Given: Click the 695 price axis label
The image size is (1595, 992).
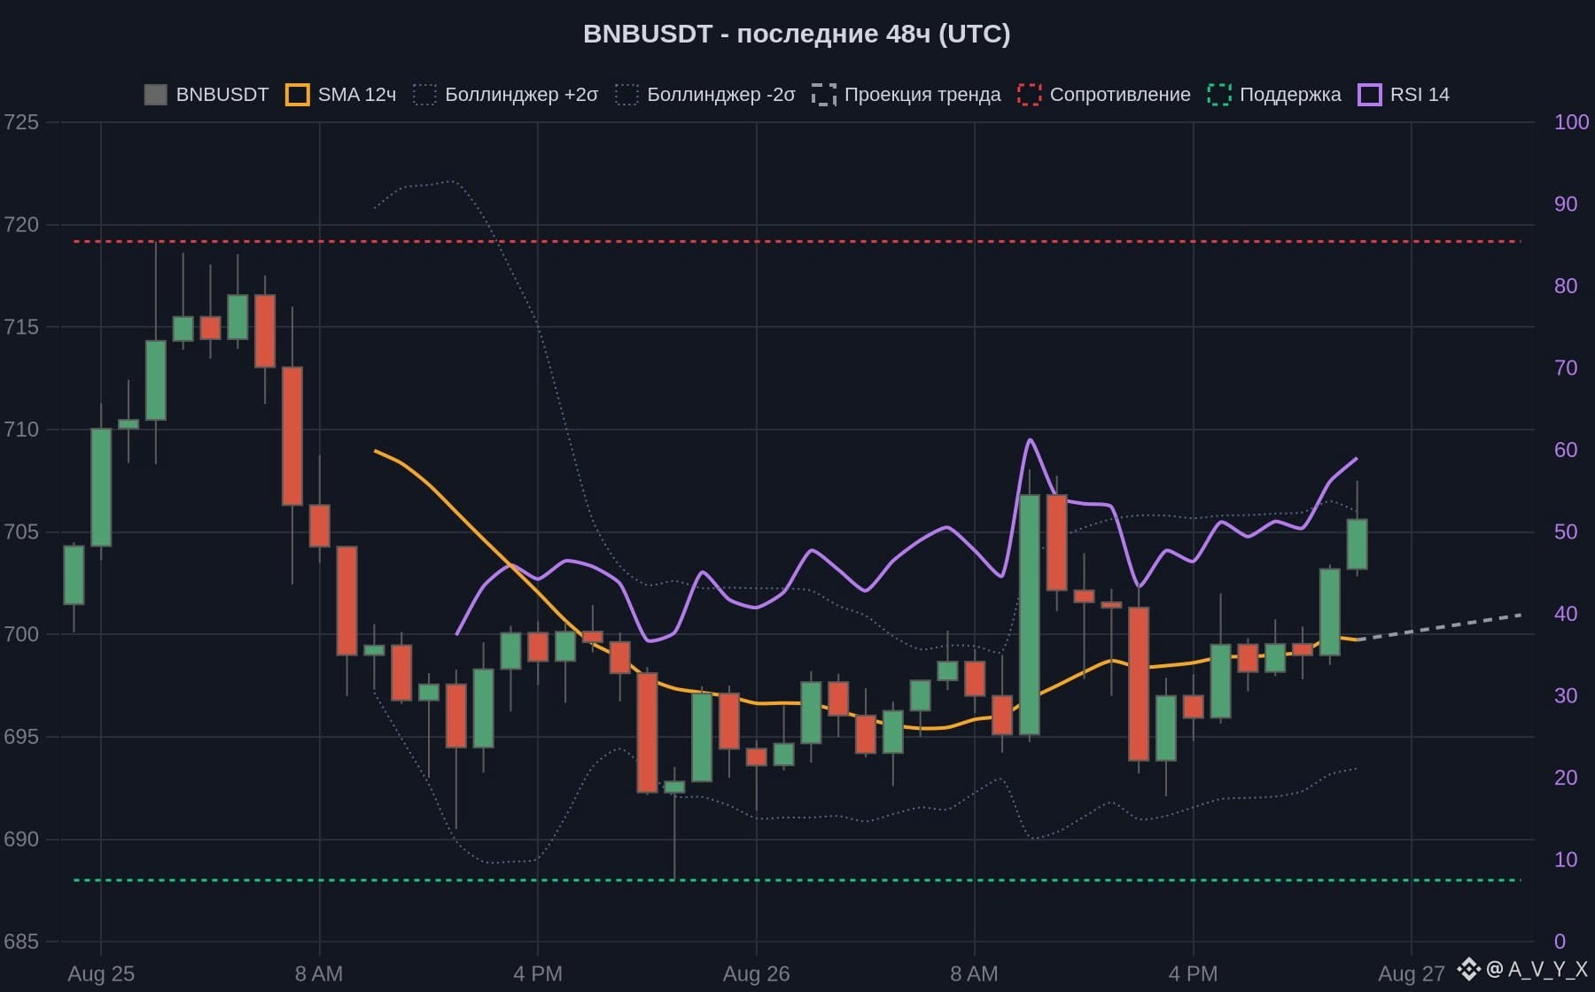Looking at the screenshot, I should [21, 737].
